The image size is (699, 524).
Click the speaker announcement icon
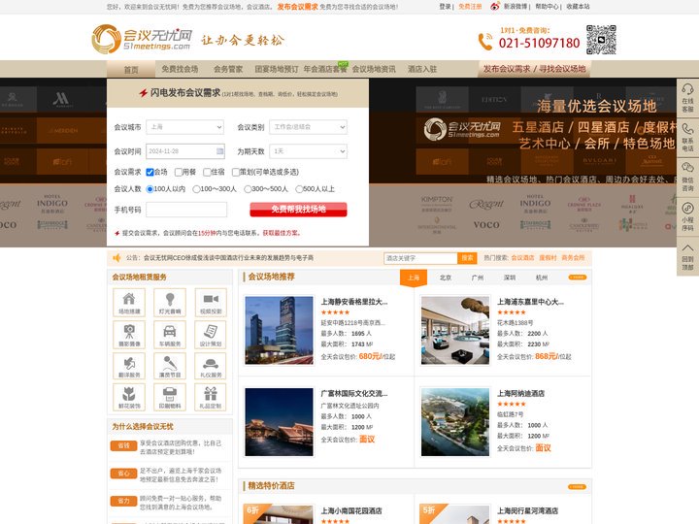pos(116,257)
